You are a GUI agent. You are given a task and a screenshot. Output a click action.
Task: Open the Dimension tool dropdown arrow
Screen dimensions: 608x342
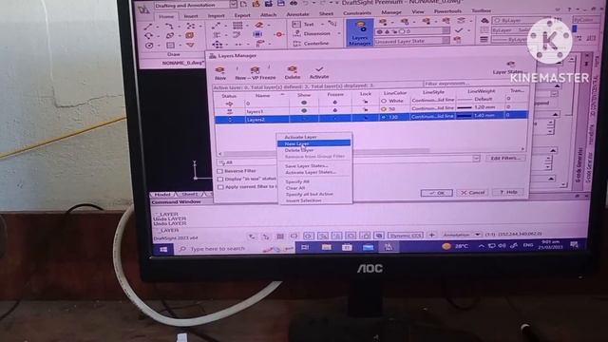coord(339,33)
